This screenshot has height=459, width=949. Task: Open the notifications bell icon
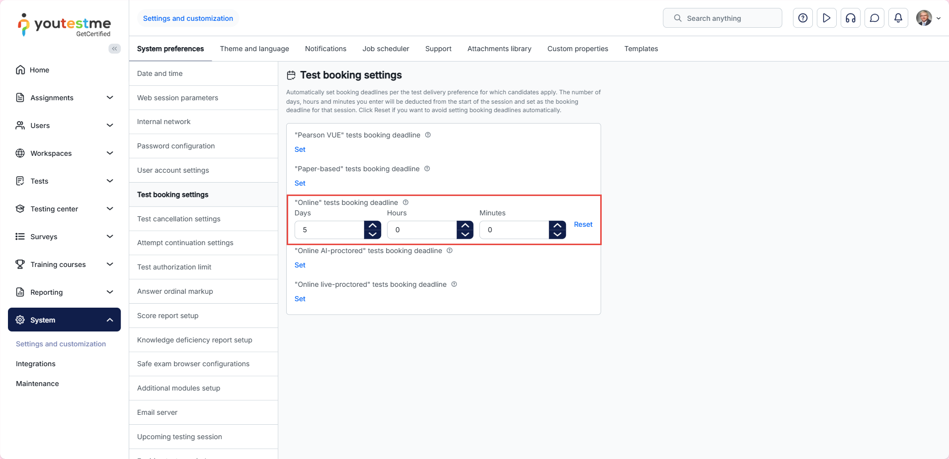pyautogui.click(x=898, y=18)
